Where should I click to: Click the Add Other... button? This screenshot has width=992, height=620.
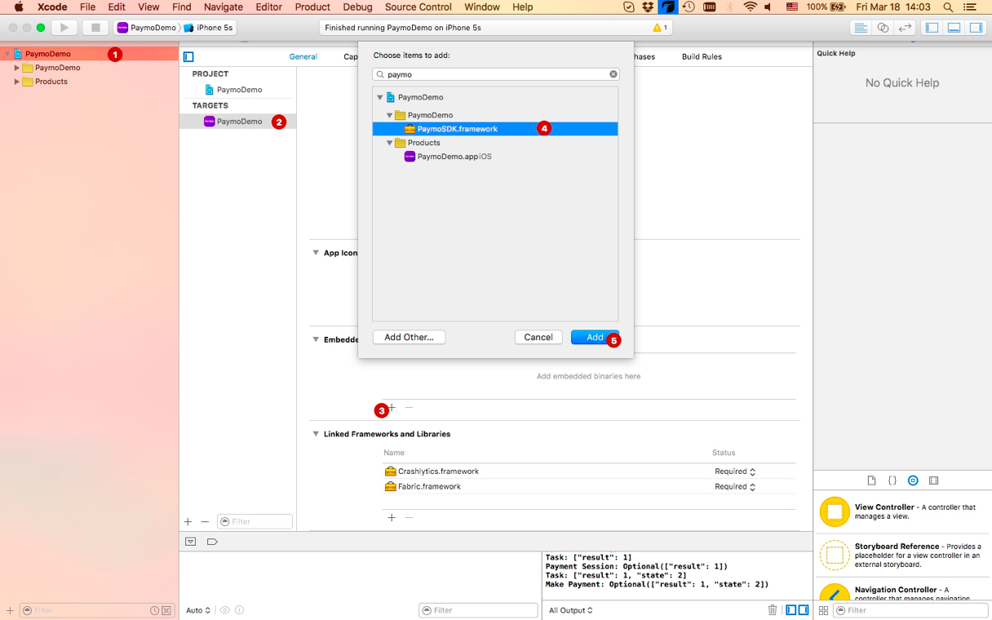click(409, 337)
